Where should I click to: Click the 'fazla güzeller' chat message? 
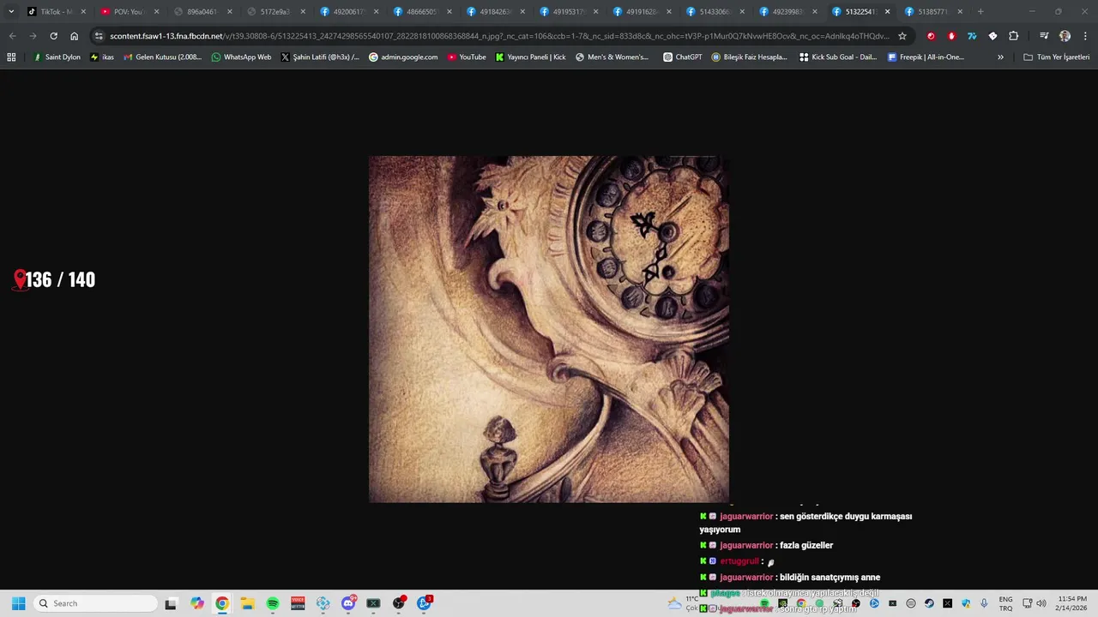[x=806, y=545]
